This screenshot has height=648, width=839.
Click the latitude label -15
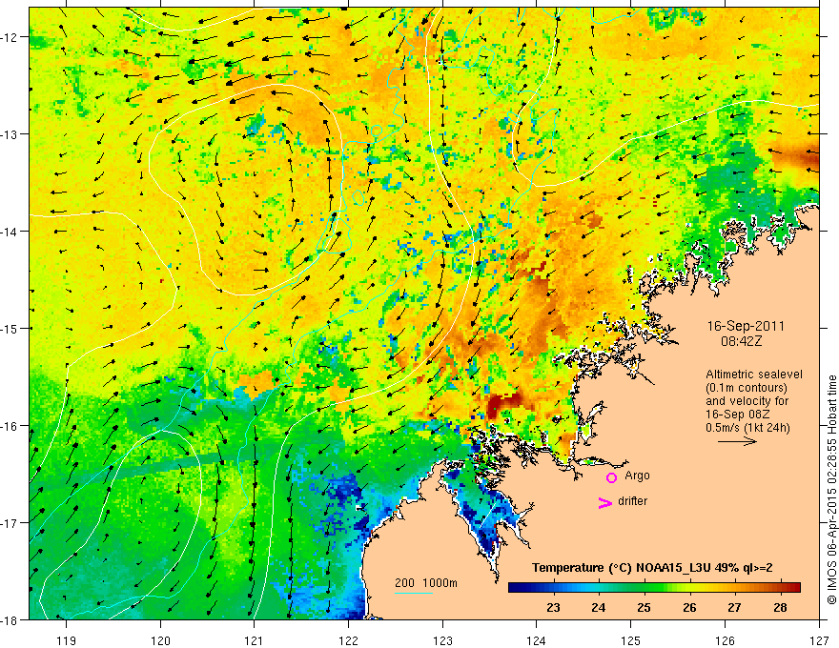pos(10,329)
